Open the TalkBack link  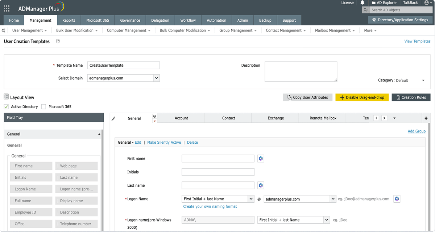coord(410,3)
